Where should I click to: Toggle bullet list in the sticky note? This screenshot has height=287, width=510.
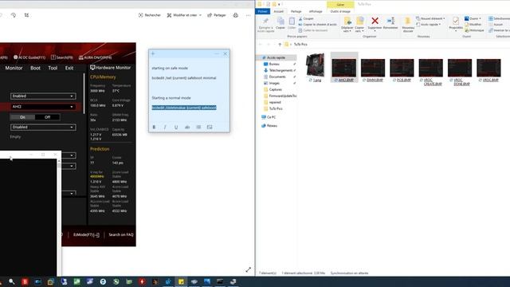pyautogui.click(x=198, y=128)
